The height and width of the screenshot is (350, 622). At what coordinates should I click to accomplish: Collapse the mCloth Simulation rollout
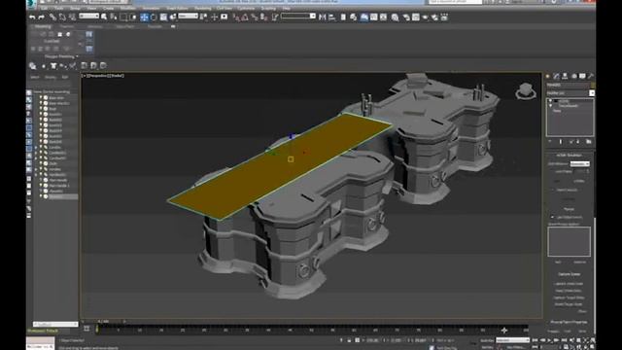tap(569, 156)
